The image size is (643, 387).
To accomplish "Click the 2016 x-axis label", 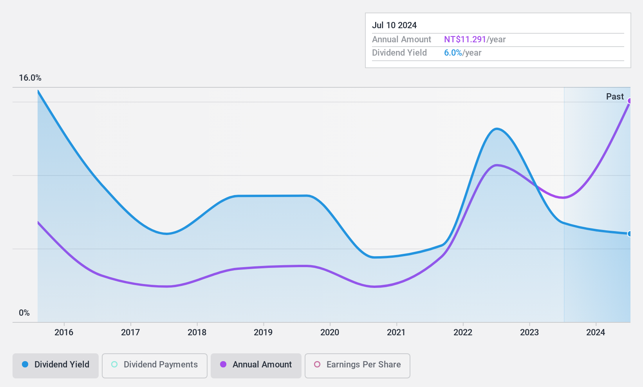I will pyautogui.click(x=64, y=333).
